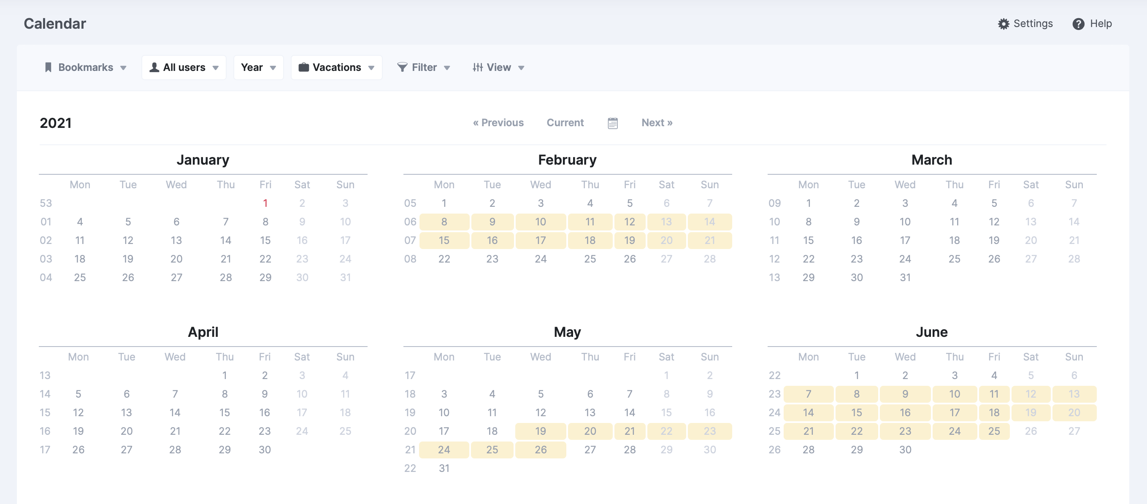This screenshot has width=1147, height=504.
Task: Go to Next » year
Action: tap(657, 122)
